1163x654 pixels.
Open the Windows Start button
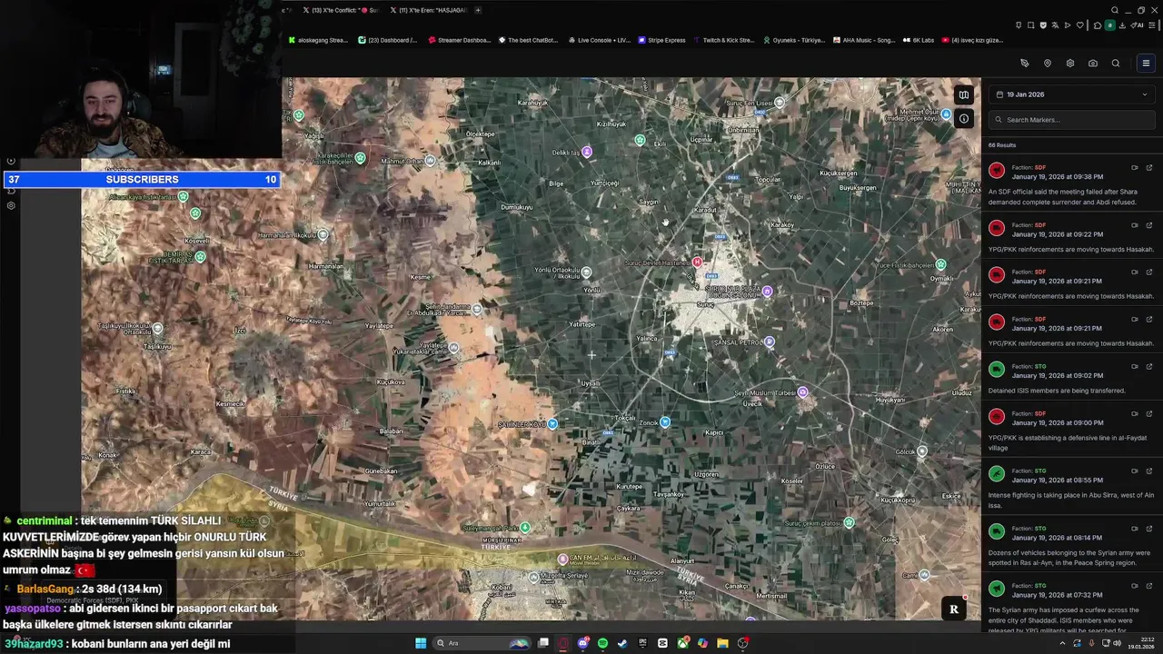click(x=421, y=643)
